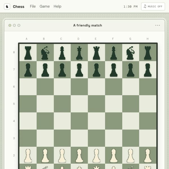Screen dimensions: 169x169
Task: Choose the white pawn on A2
Action: (x=28, y=156)
